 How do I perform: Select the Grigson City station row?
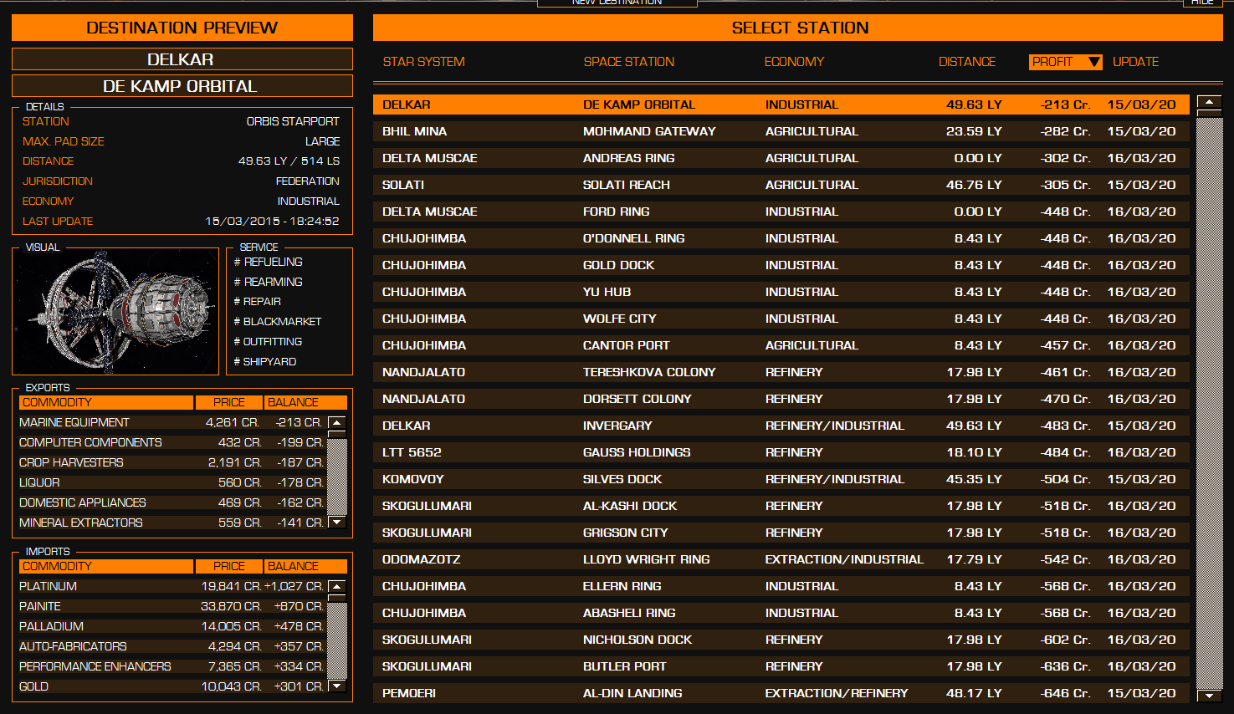coord(781,533)
